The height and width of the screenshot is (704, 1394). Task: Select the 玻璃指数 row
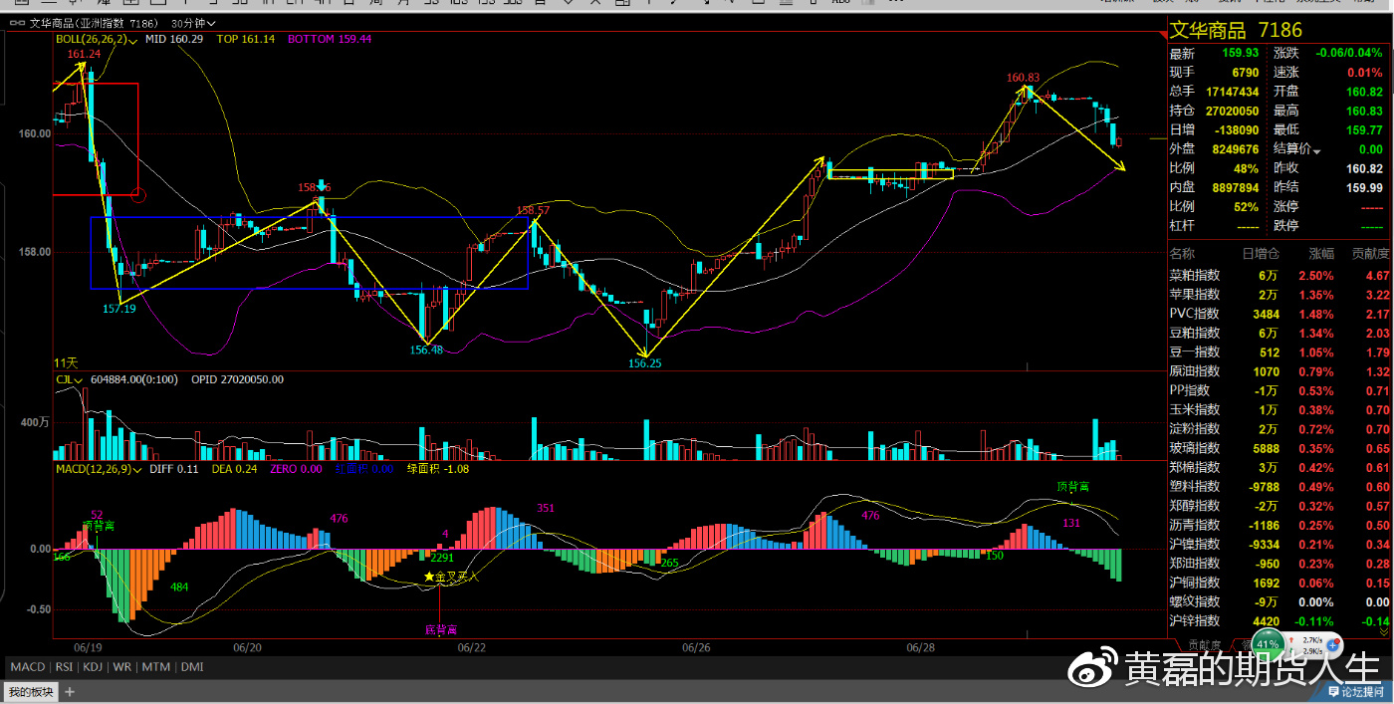pos(1279,448)
